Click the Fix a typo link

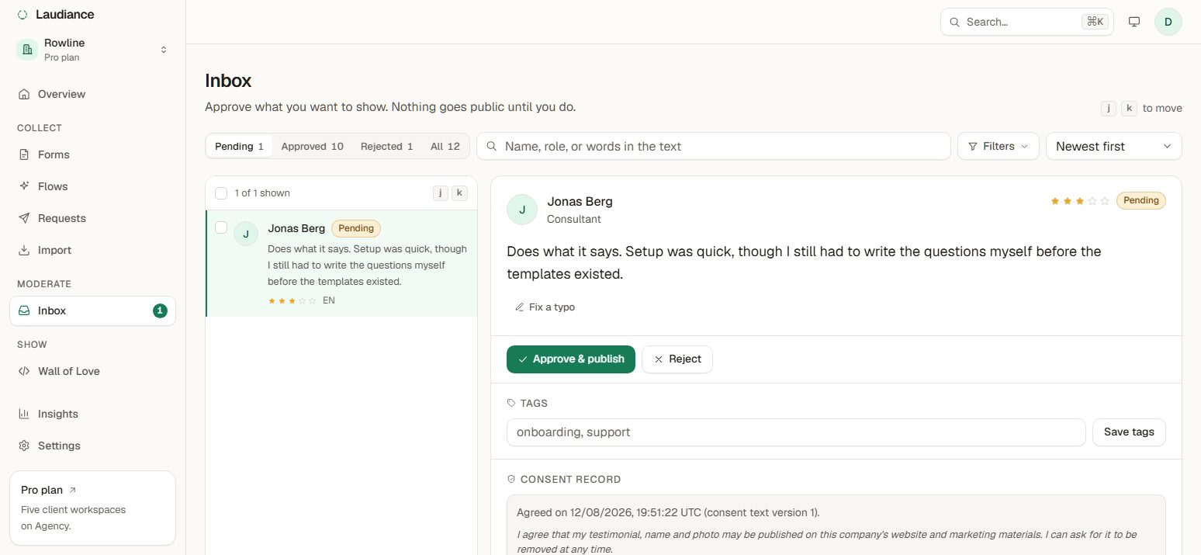[545, 307]
